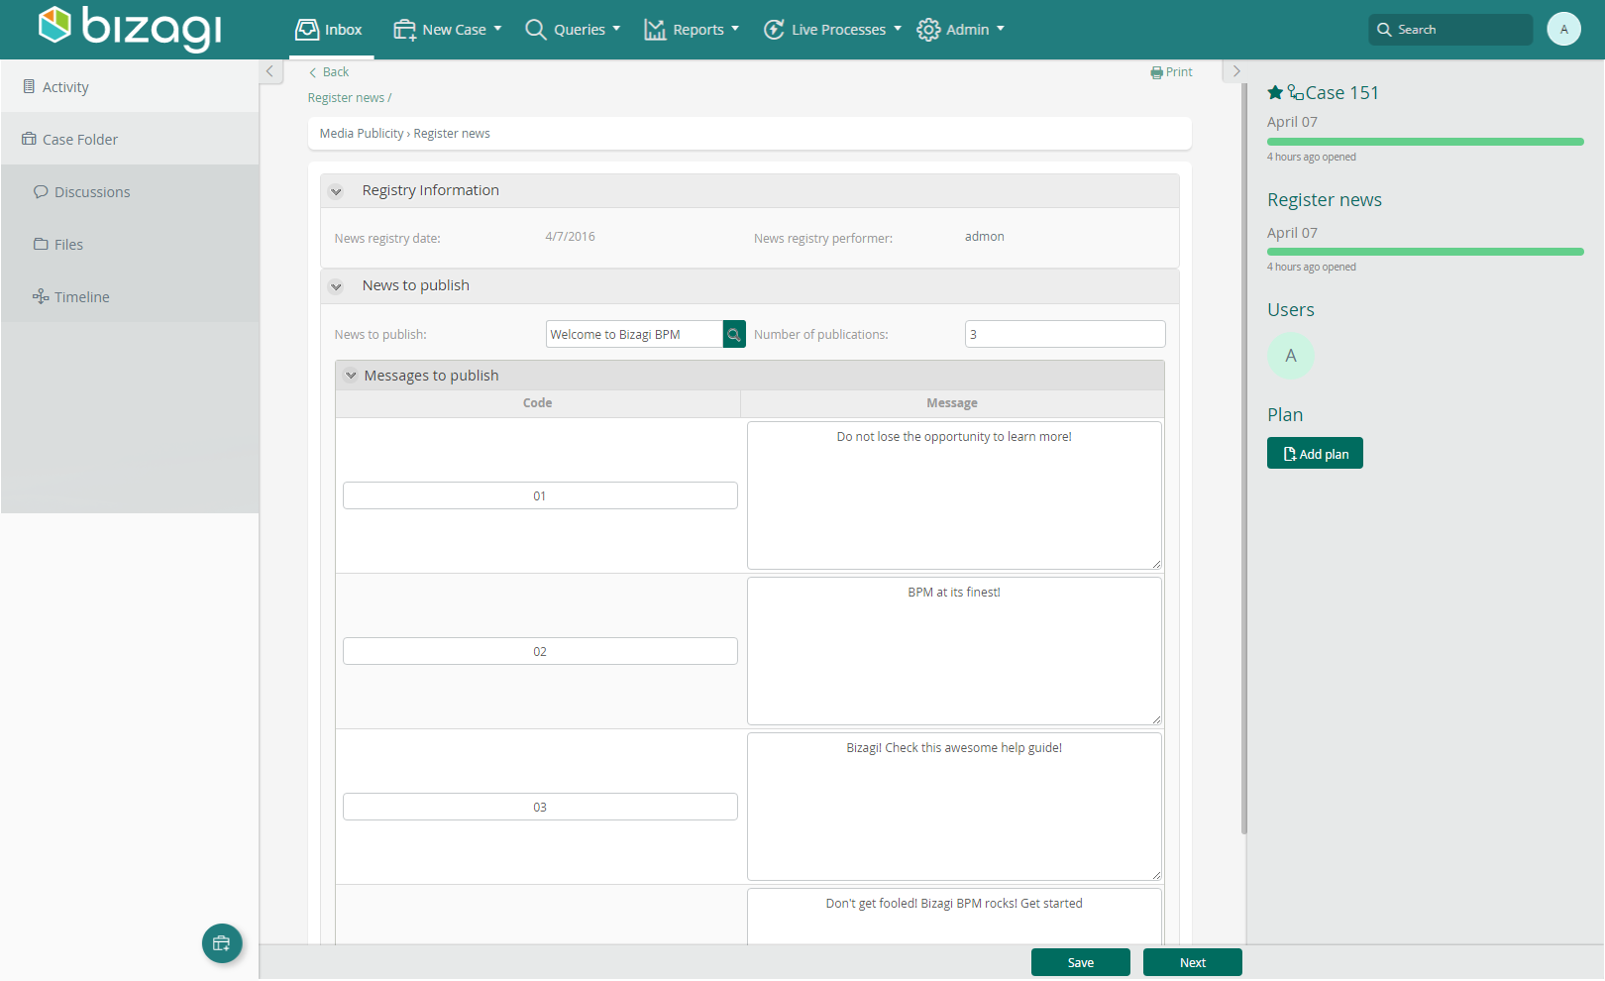
Task: Collapse the Registry Information section
Action: click(336, 191)
